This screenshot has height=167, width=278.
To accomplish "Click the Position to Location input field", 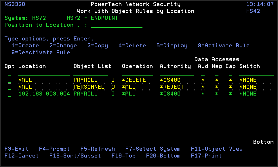I will coord(117,25).
